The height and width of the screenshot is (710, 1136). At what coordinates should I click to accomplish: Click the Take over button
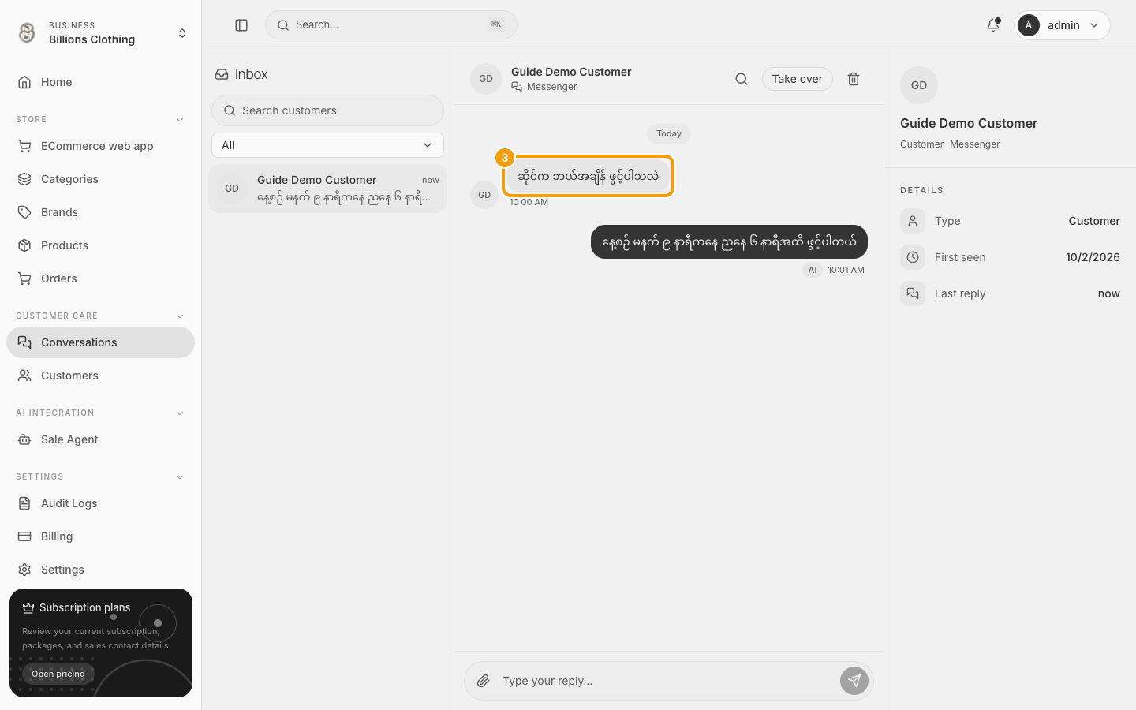click(797, 79)
